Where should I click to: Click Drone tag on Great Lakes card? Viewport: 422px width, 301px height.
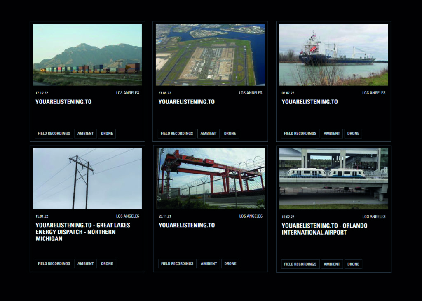click(107, 263)
